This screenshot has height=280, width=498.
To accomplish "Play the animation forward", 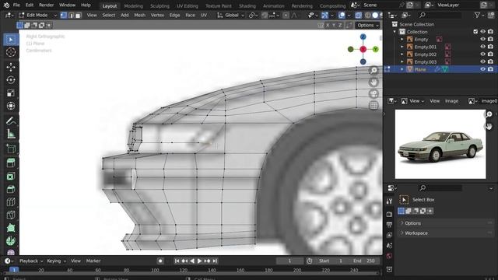I will [x=199, y=261].
